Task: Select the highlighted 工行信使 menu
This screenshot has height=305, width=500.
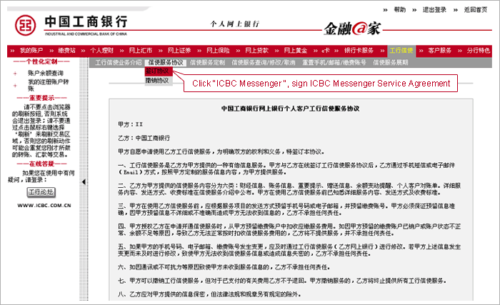Action: (x=401, y=51)
